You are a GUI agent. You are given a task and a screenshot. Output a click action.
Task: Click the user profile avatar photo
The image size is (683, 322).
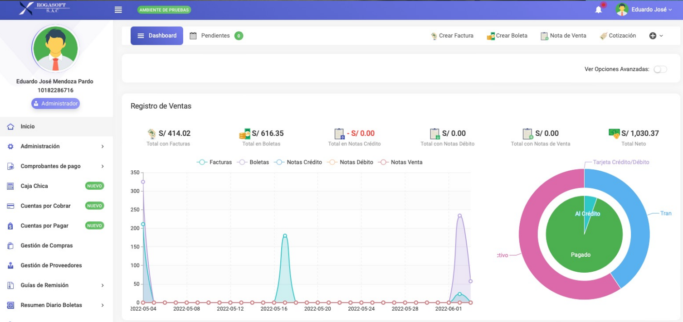tap(55, 48)
